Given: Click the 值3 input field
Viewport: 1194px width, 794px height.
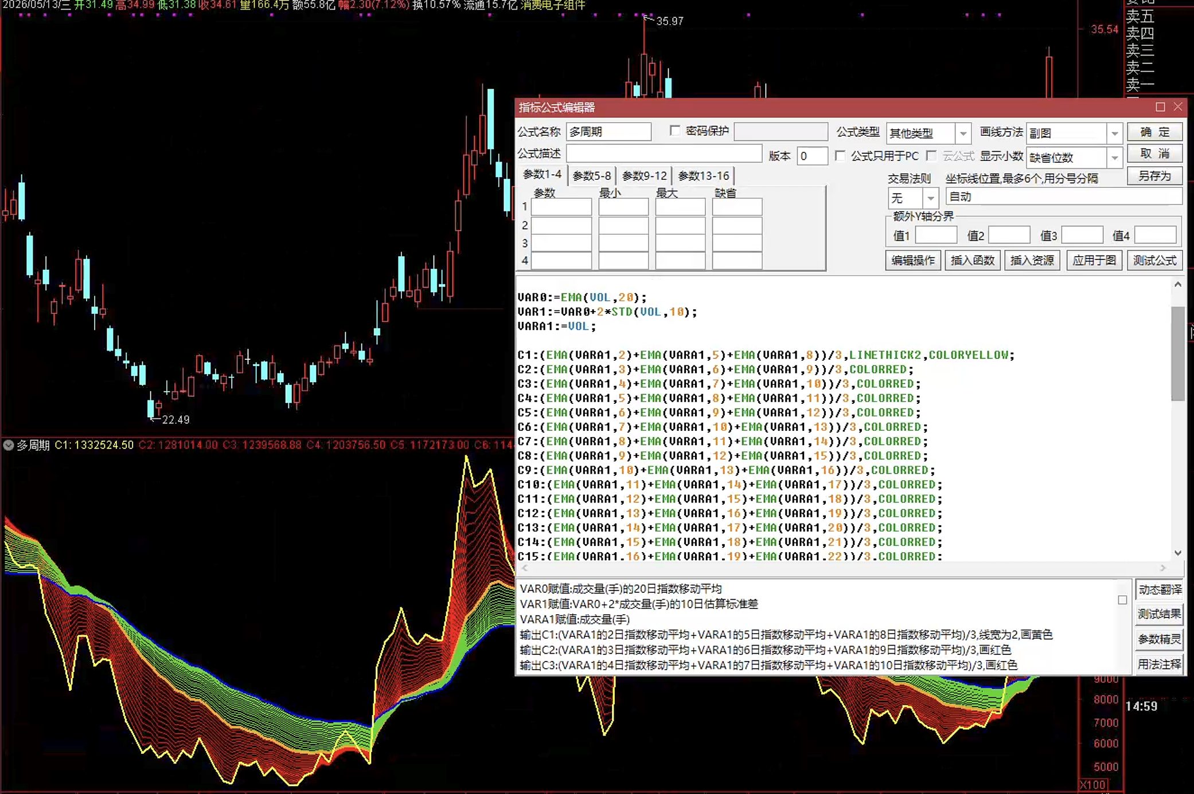Looking at the screenshot, I should coord(1082,235).
